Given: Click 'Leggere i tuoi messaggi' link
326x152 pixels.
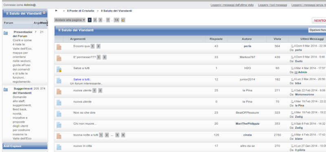Looking at the screenshot, I should (273, 5).
